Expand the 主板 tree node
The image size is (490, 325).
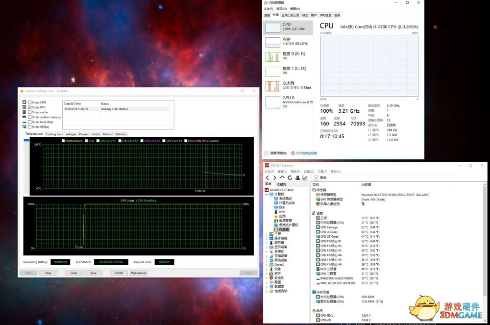click(267, 234)
